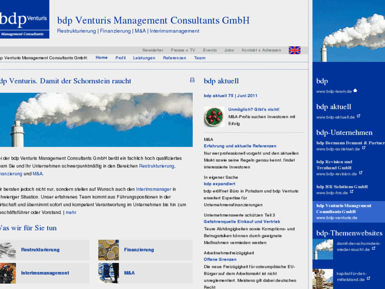
Task: Open 'Erfahrung und aktuelle Referenzen' article
Action: point(240,146)
